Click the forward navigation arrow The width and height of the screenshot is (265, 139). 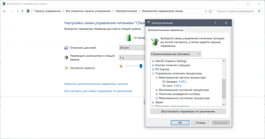[12, 11]
